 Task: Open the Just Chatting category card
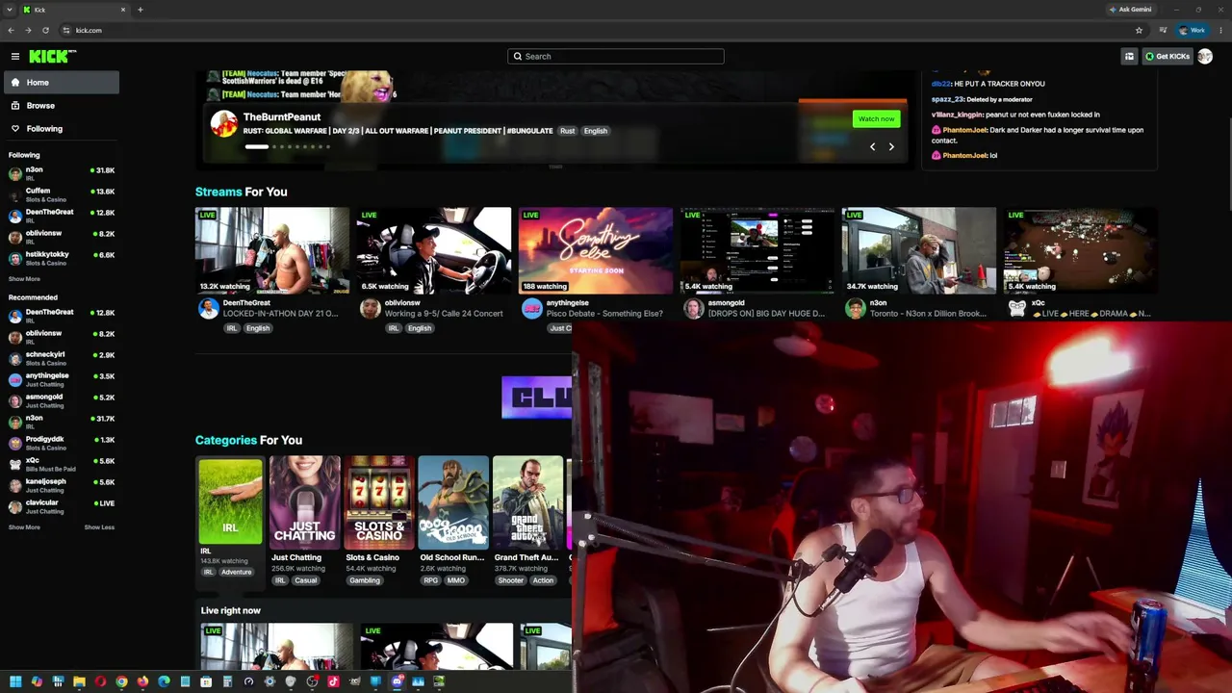tap(305, 501)
